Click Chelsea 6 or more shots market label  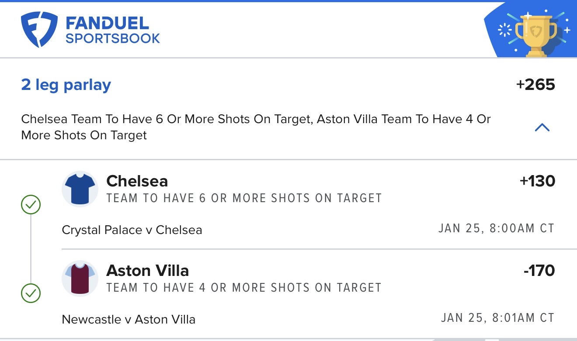[x=244, y=198]
